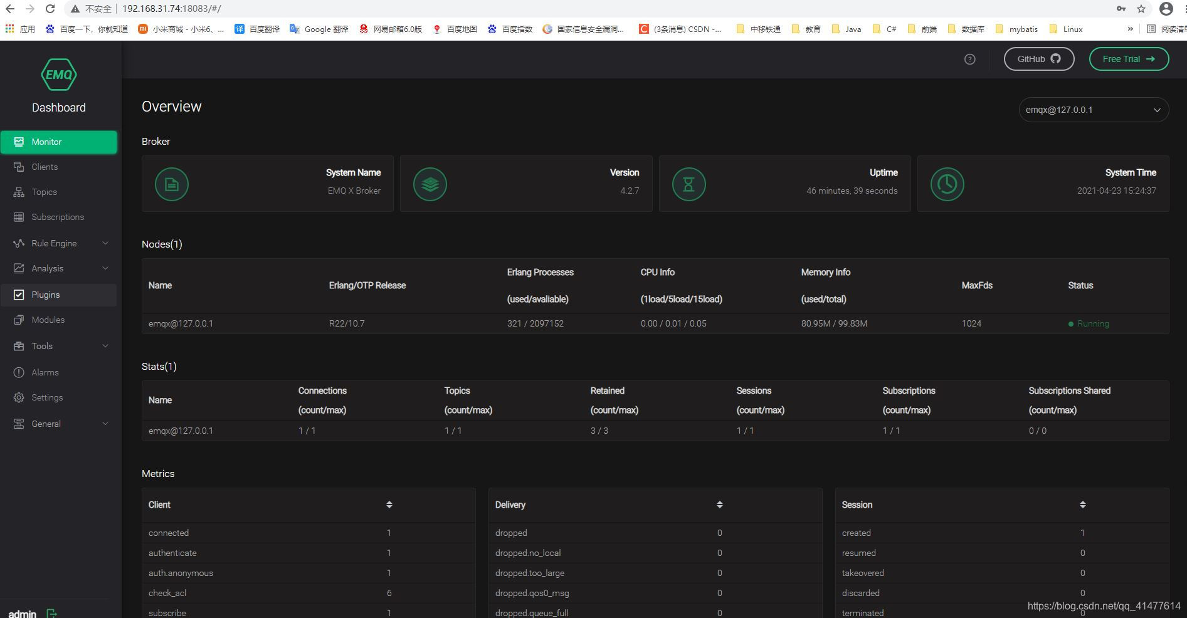Open the Clients page in sidebar

click(x=58, y=167)
